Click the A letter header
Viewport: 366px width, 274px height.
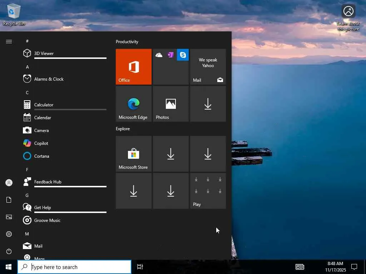pos(27,67)
